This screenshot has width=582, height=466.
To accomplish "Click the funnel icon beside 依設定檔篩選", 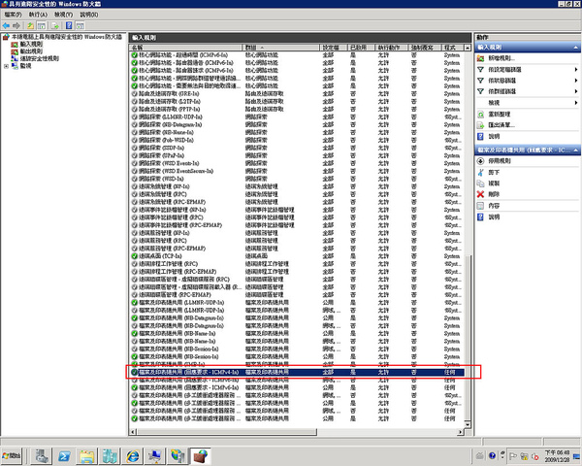I will 481,70.
